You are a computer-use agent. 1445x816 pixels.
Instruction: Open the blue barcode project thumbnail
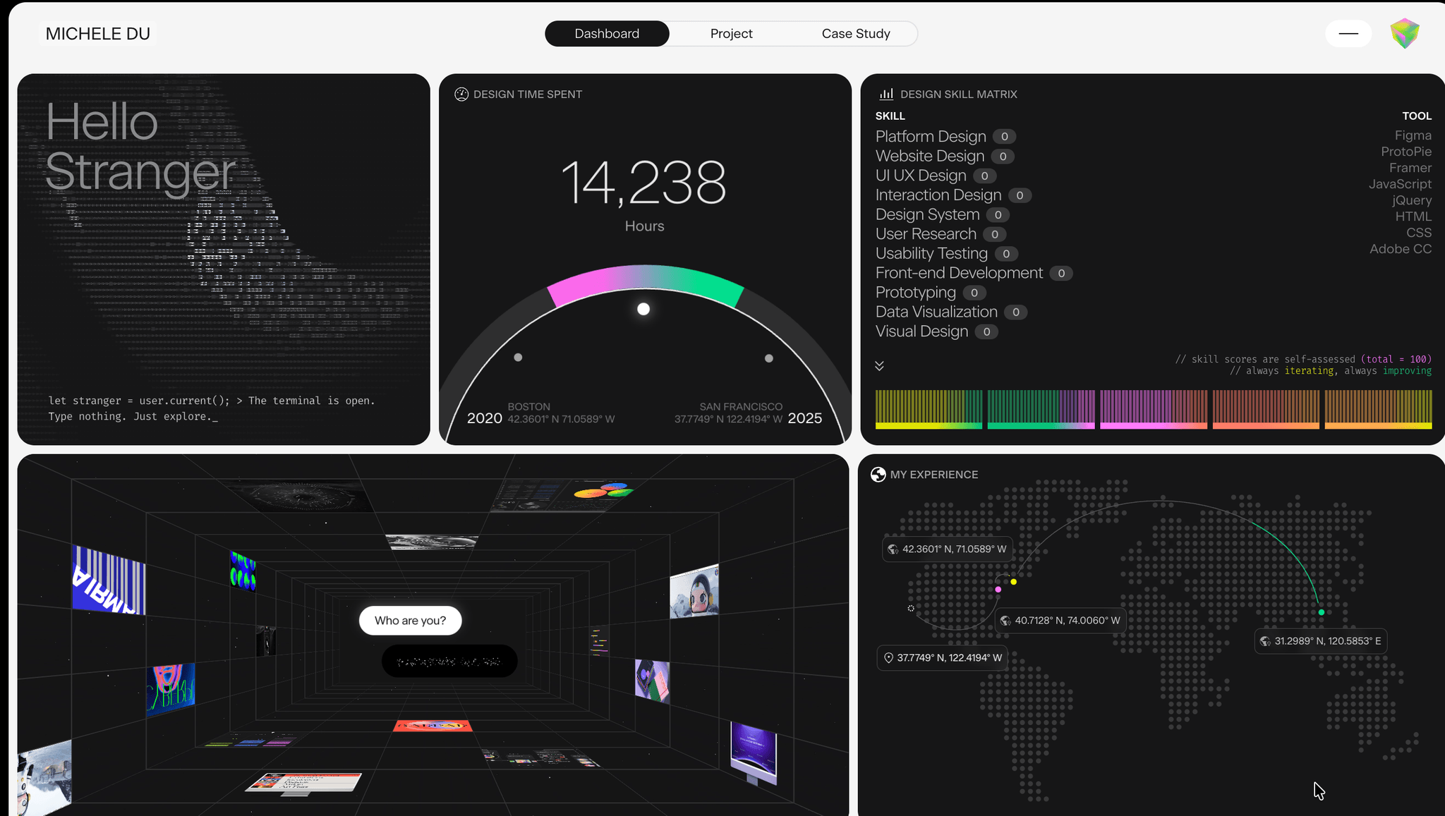[109, 580]
